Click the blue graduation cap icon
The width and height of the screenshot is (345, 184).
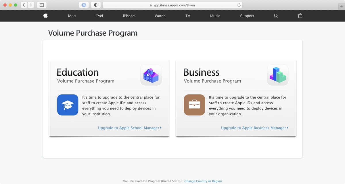tap(68, 105)
